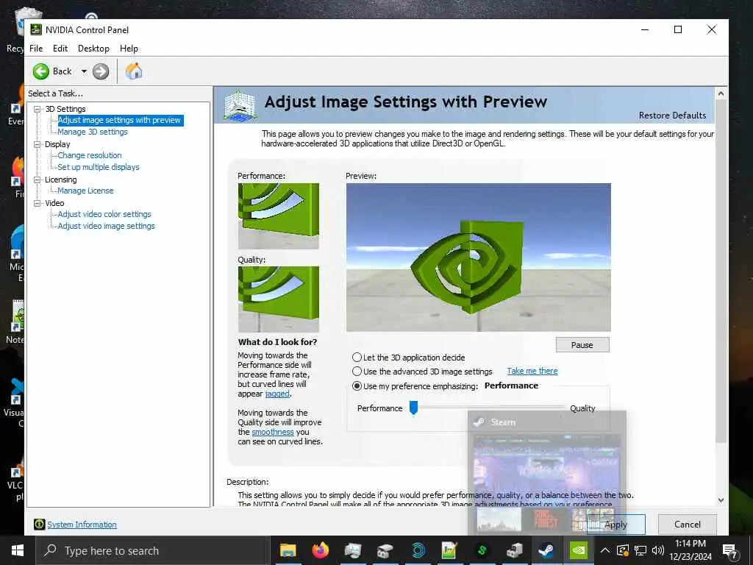Click the Apply button
Viewport: 753px width, 565px height.
[615, 524]
